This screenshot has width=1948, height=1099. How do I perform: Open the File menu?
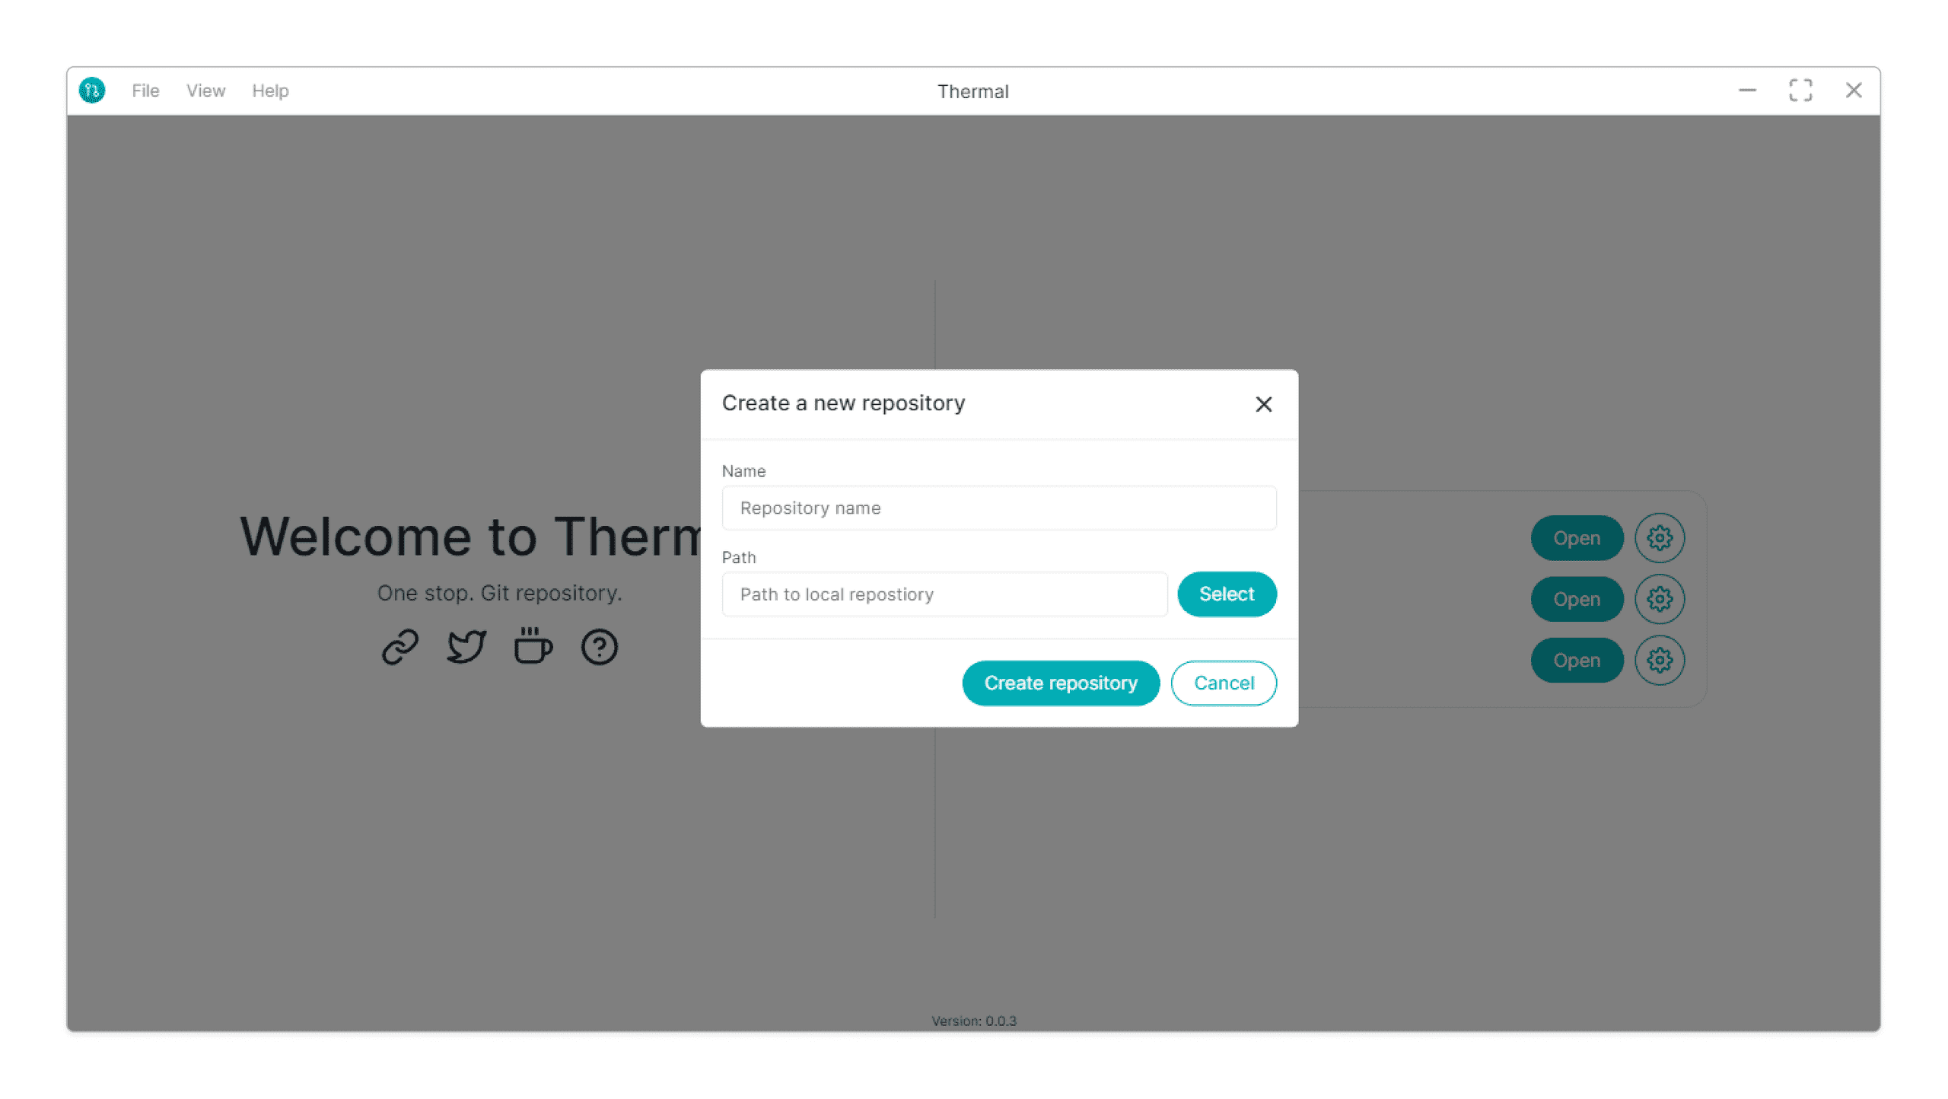coord(145,90)
